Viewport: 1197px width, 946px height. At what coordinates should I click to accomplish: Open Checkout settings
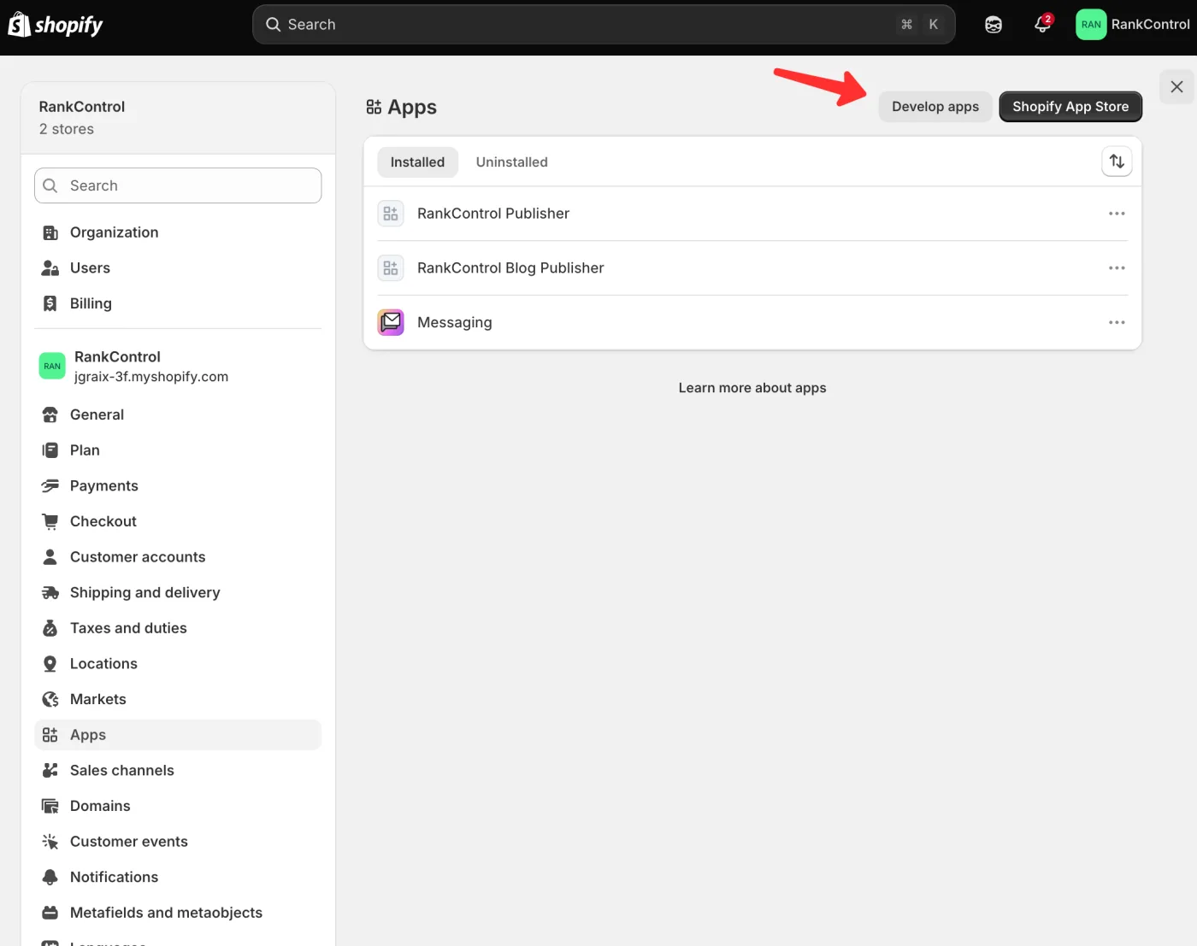(178, 521)
